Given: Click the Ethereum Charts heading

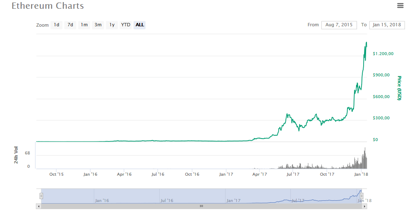Looking at the screenshot, I should (48, 6).
